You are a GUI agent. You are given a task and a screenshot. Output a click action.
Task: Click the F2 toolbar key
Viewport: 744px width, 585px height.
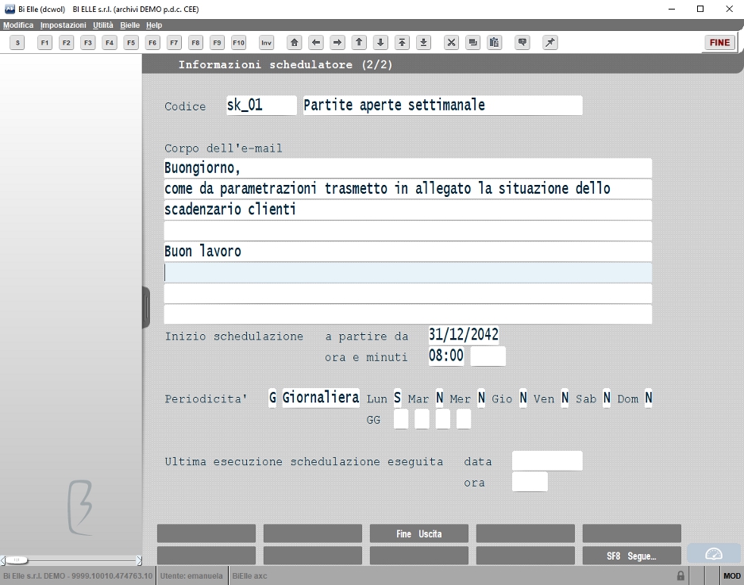click(67, 43)
